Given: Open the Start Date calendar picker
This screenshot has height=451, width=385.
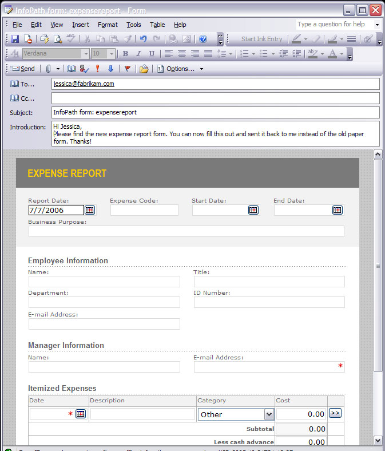Looking at the screenshot, I should pyautogui.click(x=253, y=210).
